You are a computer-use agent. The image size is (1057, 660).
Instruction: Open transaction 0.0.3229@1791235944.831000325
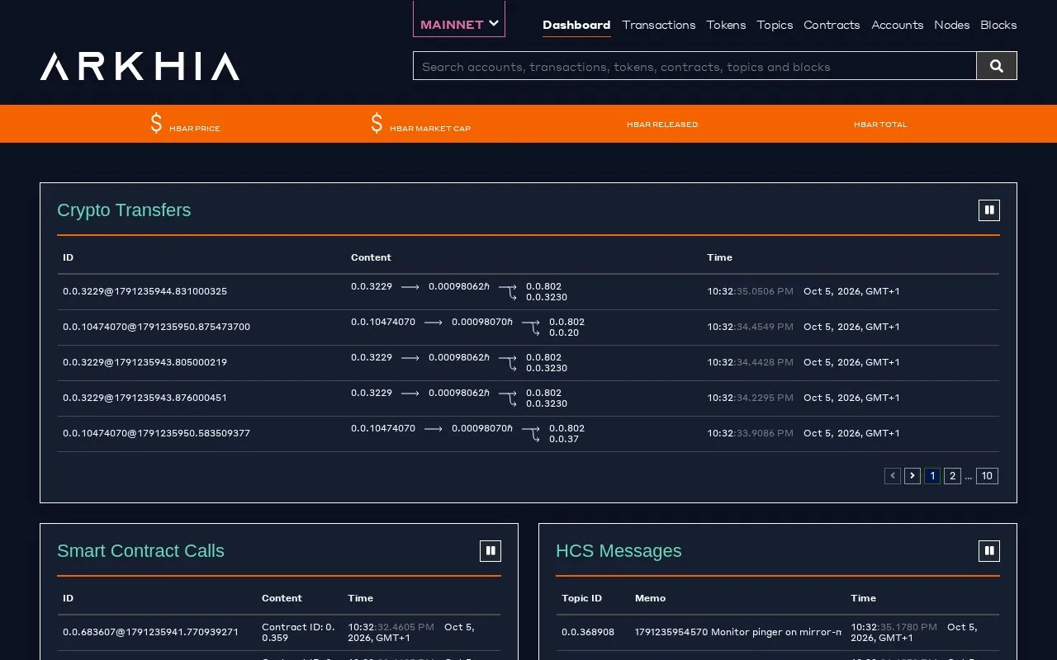coord(145,291)
